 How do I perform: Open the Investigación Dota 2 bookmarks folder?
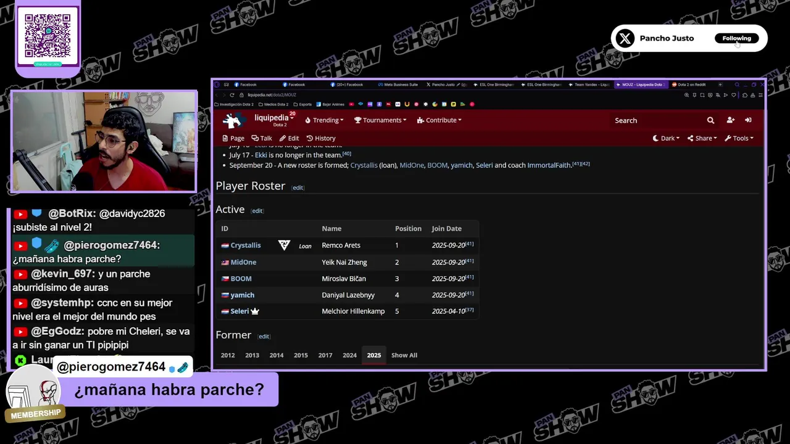pyautogui.click(x=234, y=104)
